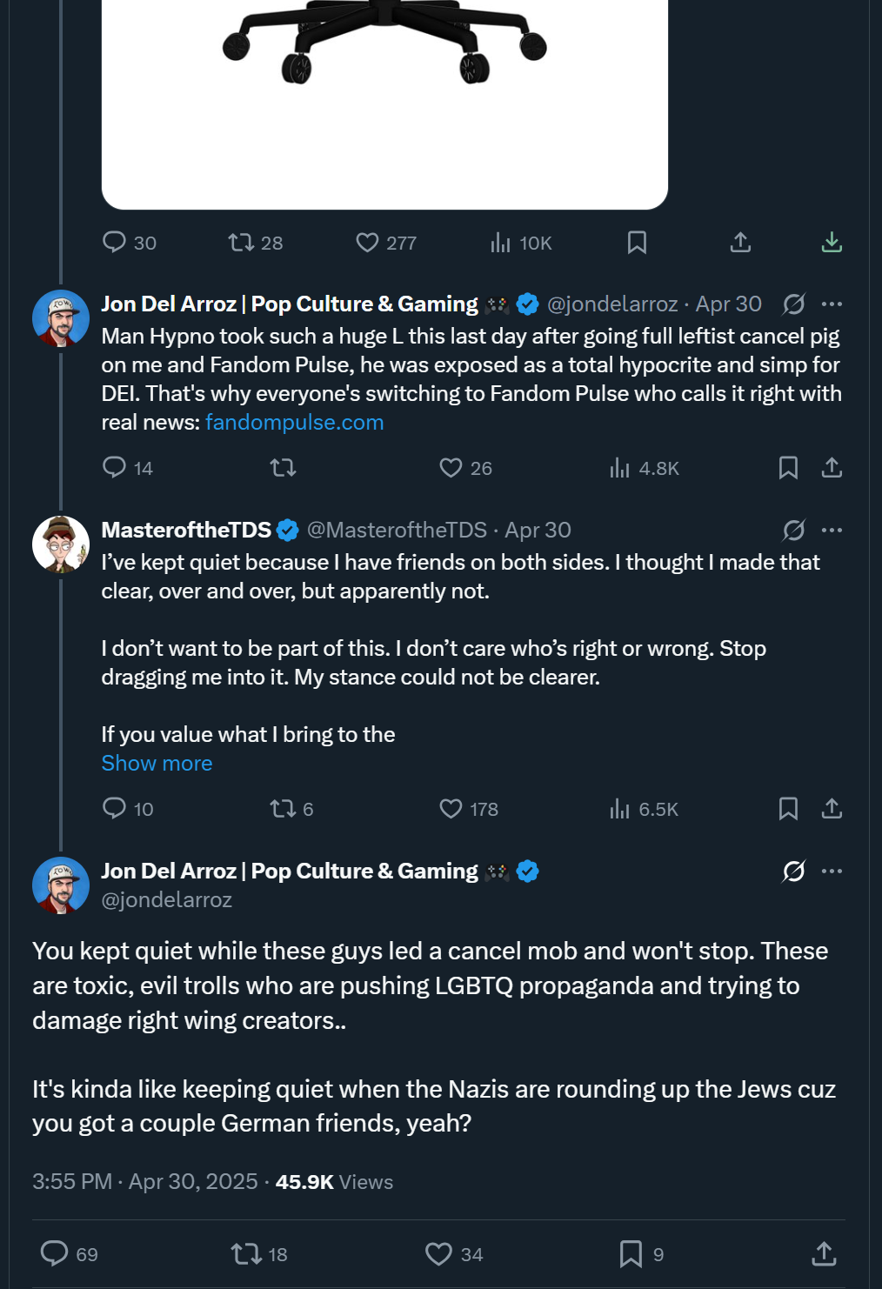This screenshot has height=1289, width=882.
Task: Share the top tweet with 10K views
Action: (x=740, y=242)
